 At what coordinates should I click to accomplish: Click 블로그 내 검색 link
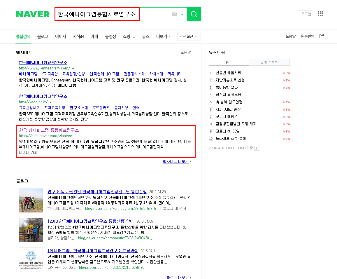tap(175, 208)
